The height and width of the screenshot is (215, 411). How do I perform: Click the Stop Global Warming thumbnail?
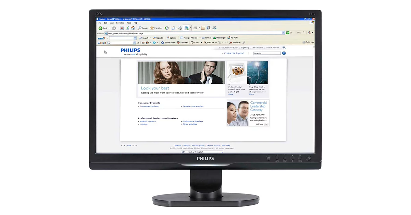tap(258, 73)
